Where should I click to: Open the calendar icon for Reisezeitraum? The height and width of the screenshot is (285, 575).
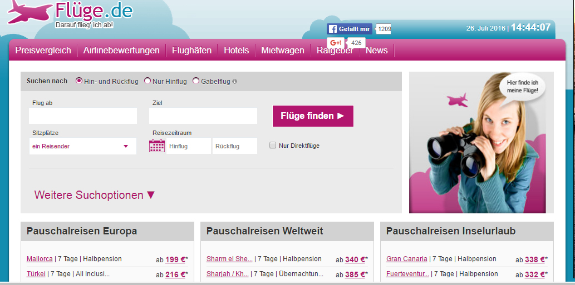pos(157,146)
